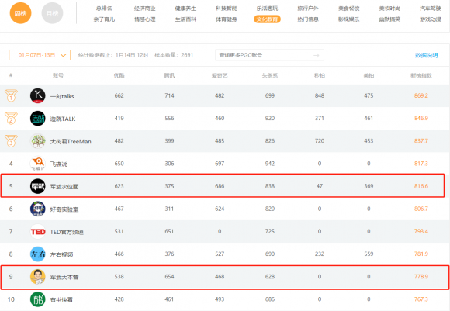Image resolution: width=450 pixels, height=311 pixels.
Task: Click the 好奇实验室 avatar icon
Action: [x=37, y=209]
